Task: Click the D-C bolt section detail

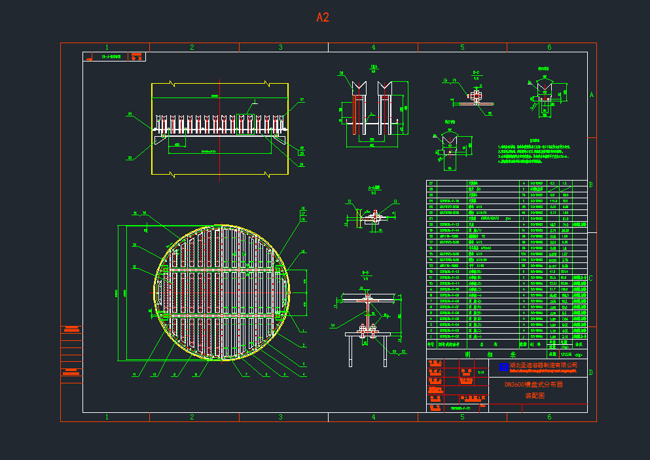Action: coord(473,97)
